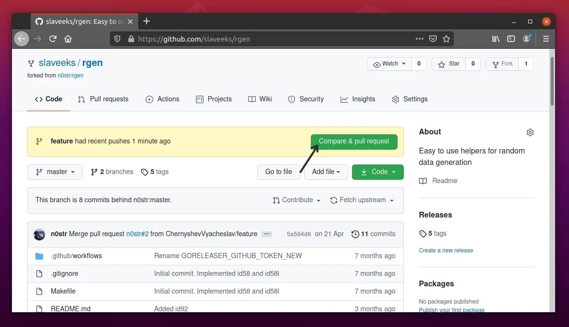Open the Add file dropdown
The width and height of the screenshot is (569, 327).
coord(326,172)
